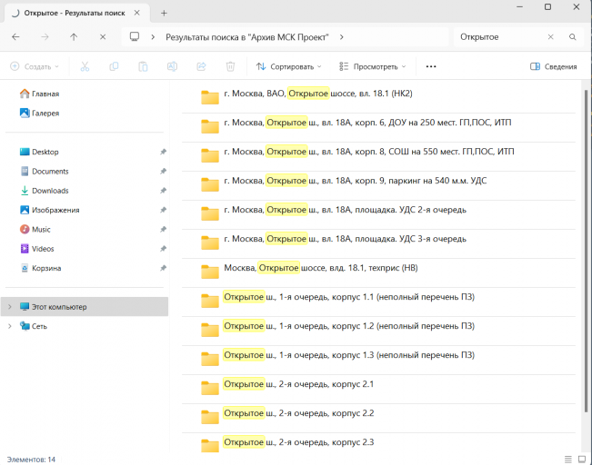Click the pin icon next to Music

coord(163,229)
